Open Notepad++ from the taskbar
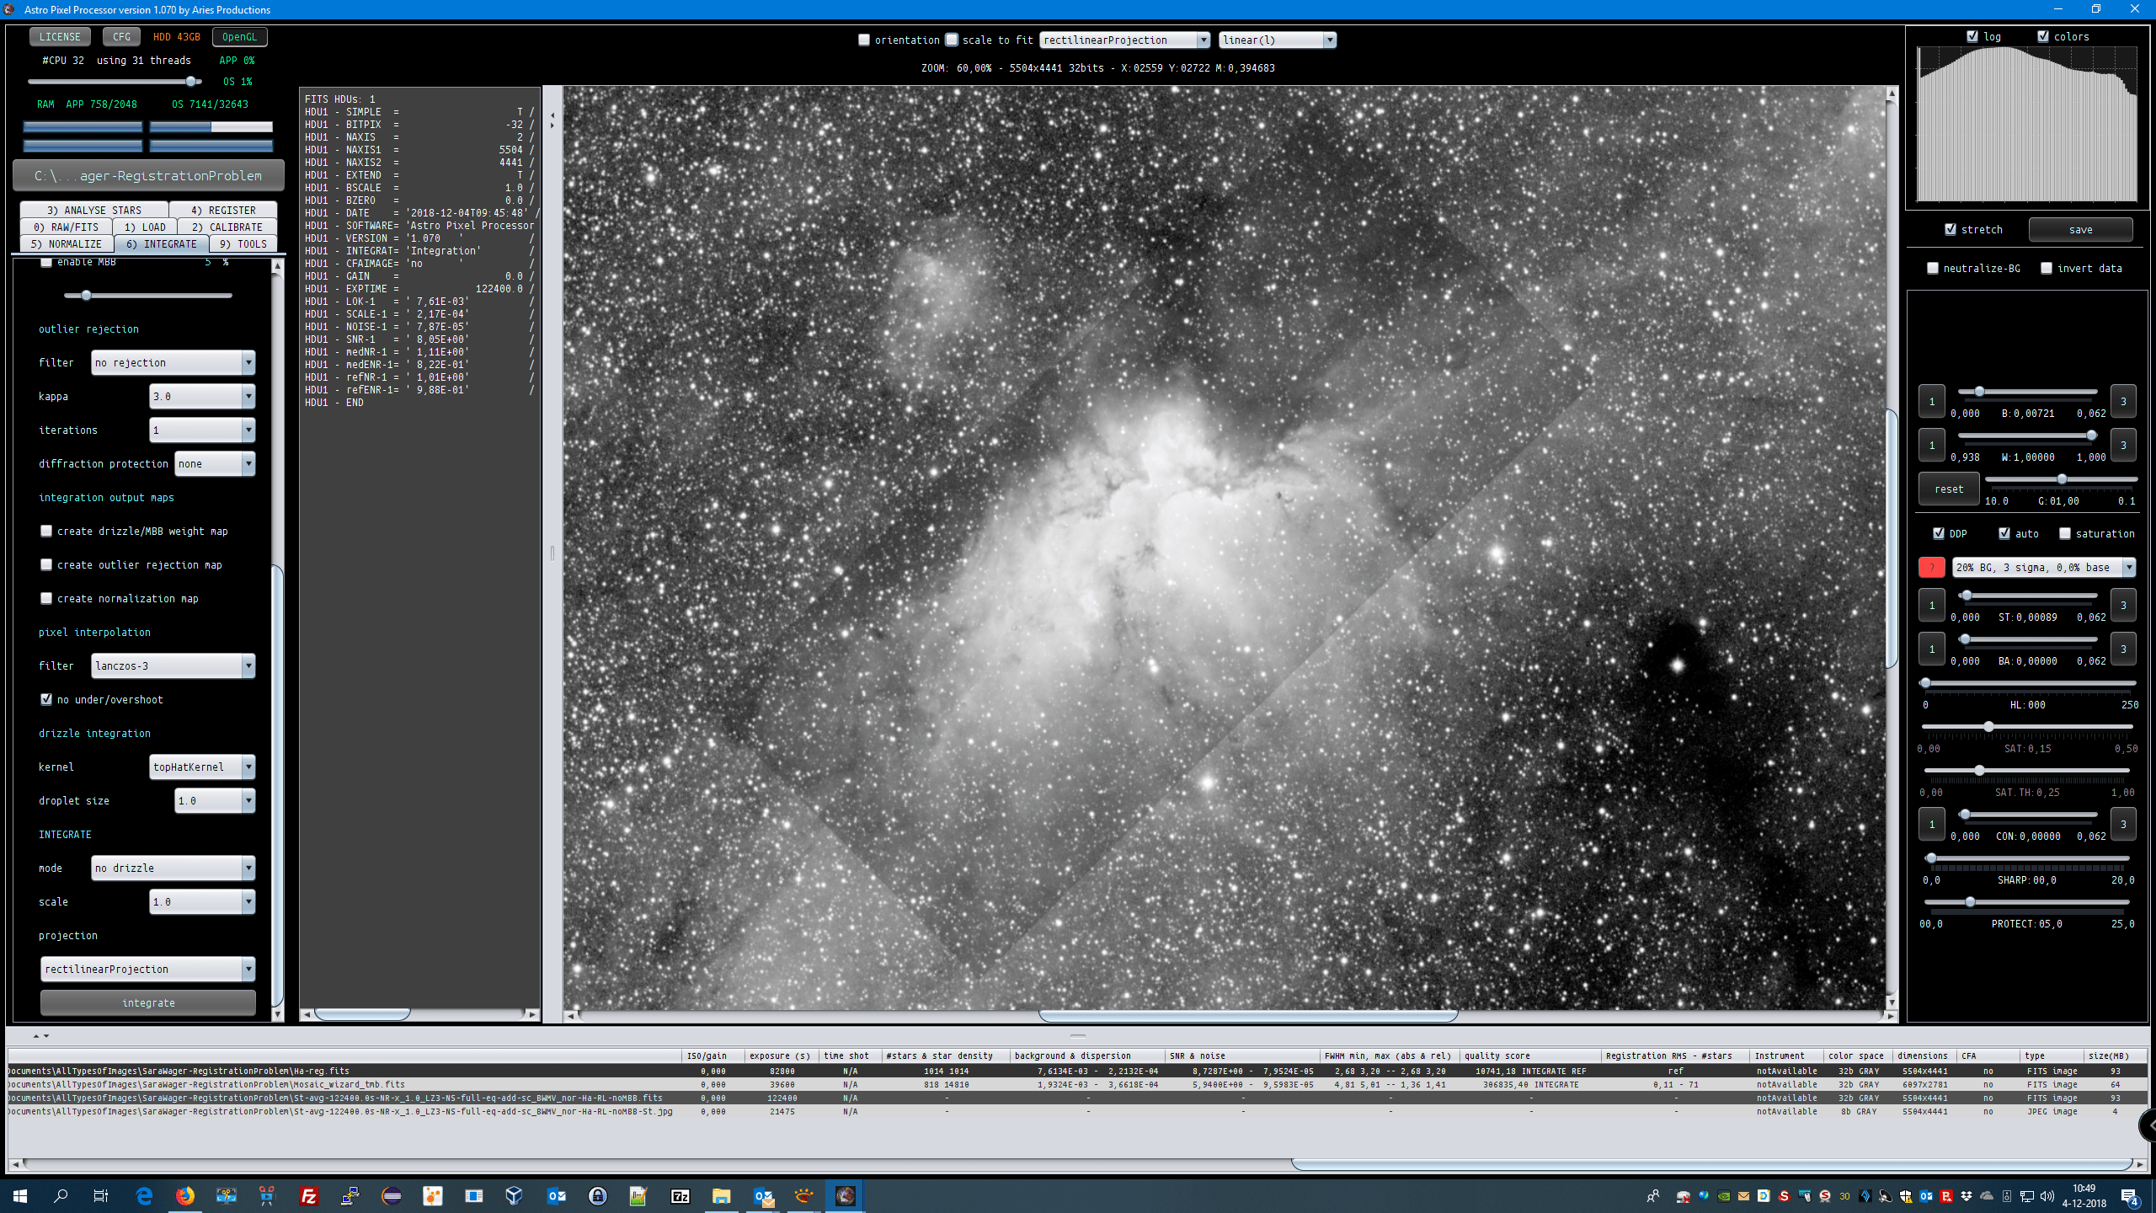Screen dimensions: 2156x1213 (638, 1195)
